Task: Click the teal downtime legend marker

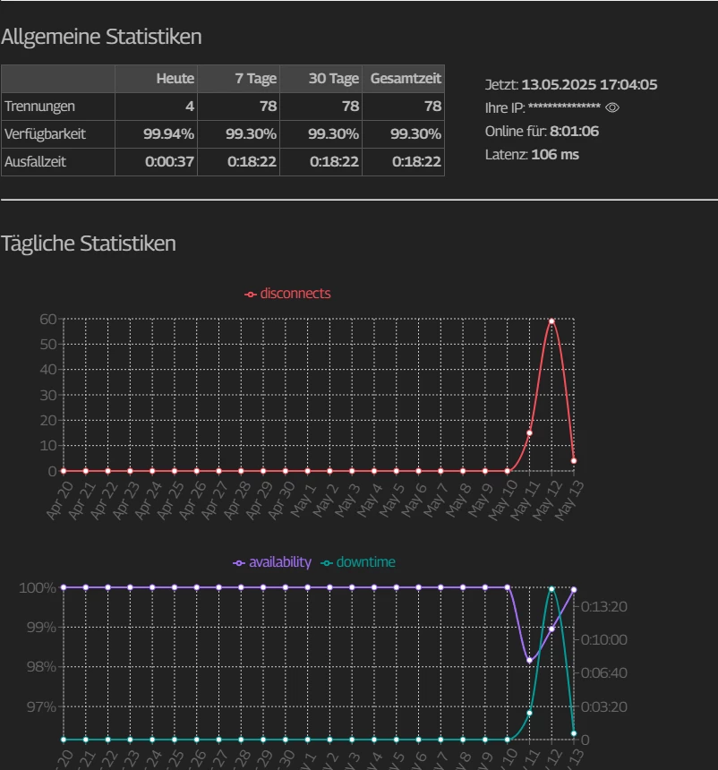Action: click(x=327, y=563)
